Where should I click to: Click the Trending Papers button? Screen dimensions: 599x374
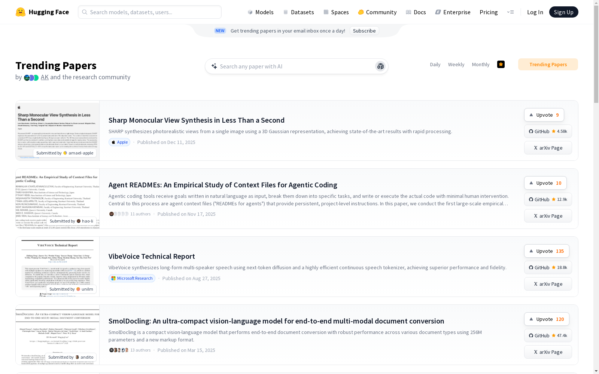(x=548, y=64)
